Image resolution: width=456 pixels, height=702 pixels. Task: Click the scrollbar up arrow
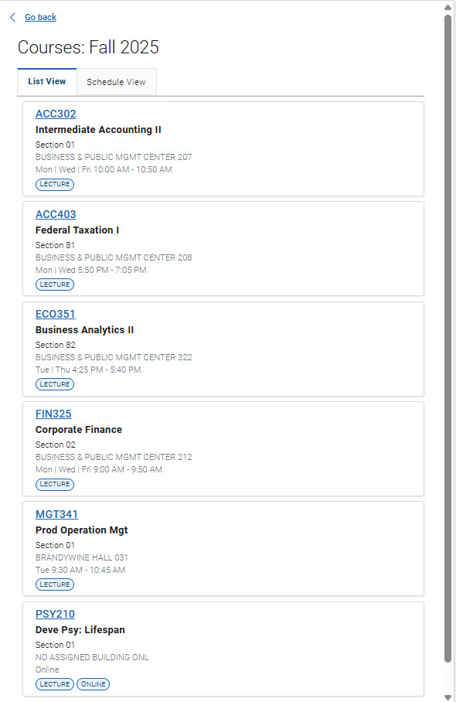pos(449,8)
